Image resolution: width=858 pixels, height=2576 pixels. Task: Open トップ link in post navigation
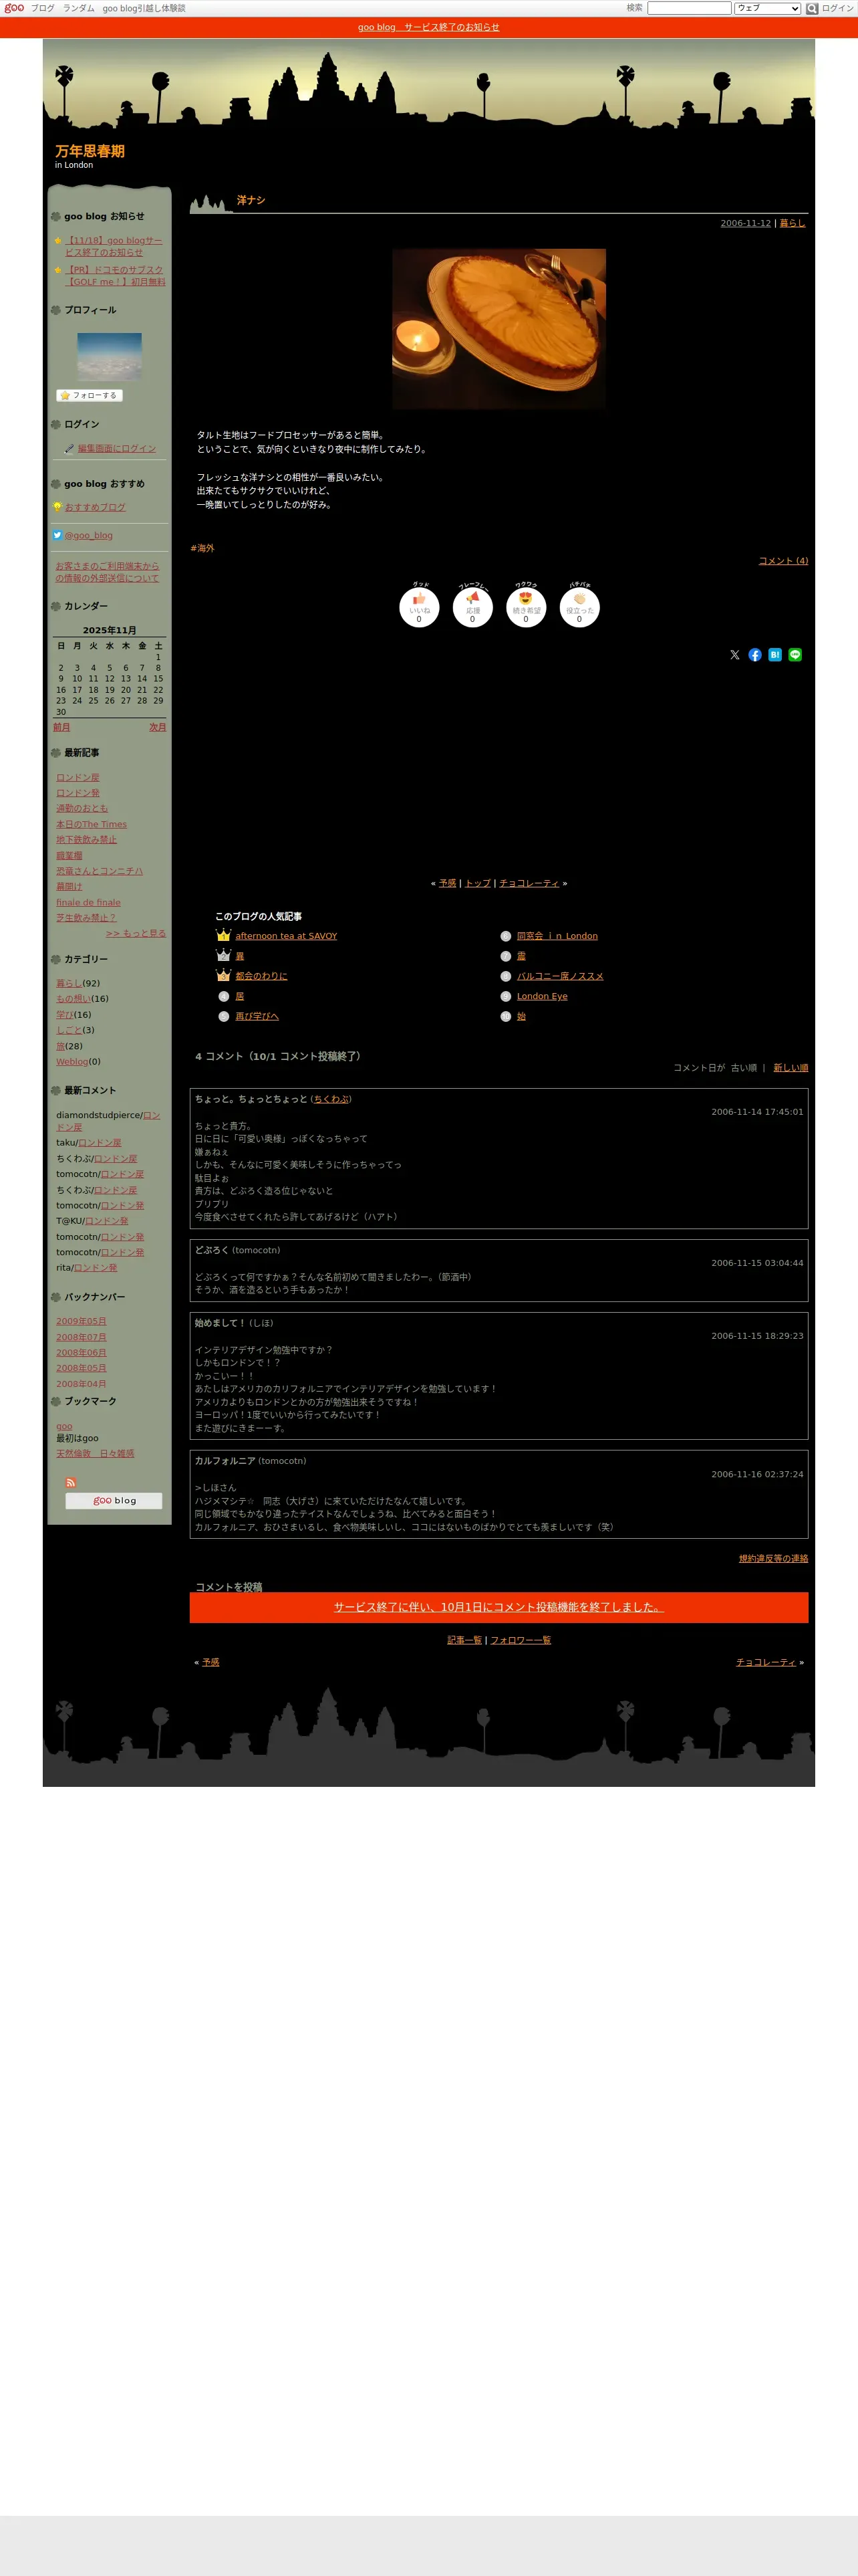(477, 883)
